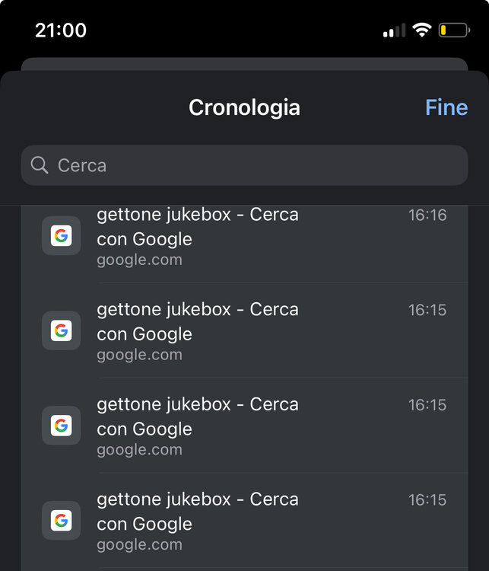
Task: Tap the Cronologia header title
Action: click(244, 107)
